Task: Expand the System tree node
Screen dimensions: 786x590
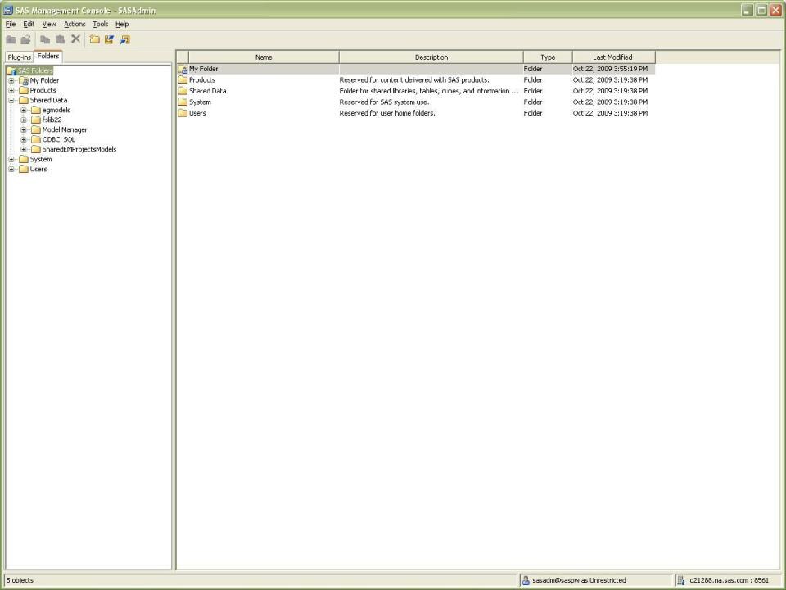Action: tap(11, 159)
